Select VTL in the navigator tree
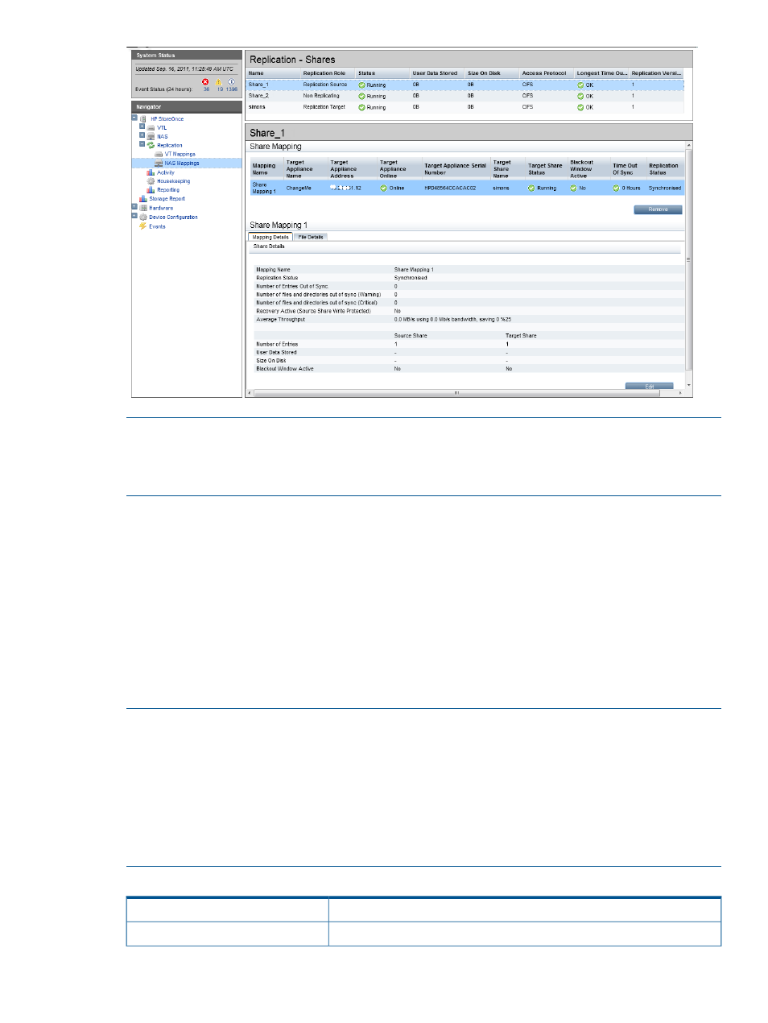This screenshot has width=768, height=1023. [x=162, y=127]
